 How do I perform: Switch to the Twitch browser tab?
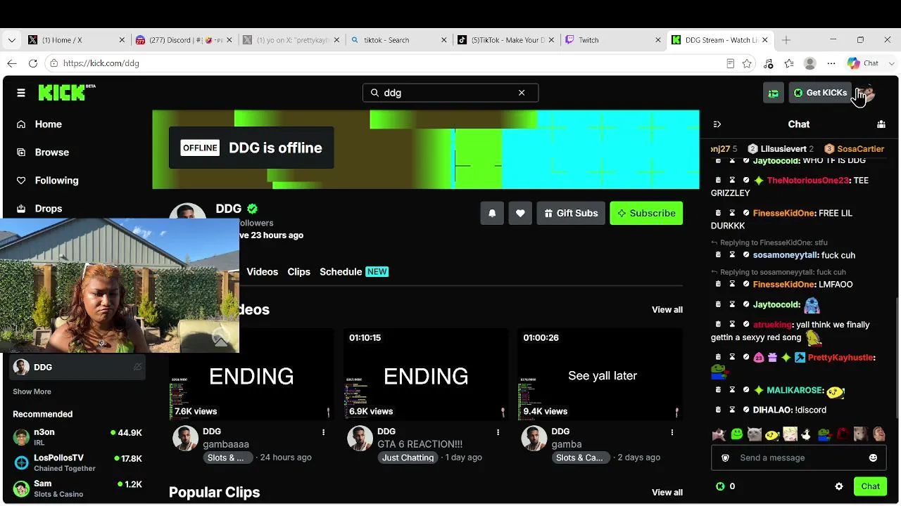tap(612, 40)
